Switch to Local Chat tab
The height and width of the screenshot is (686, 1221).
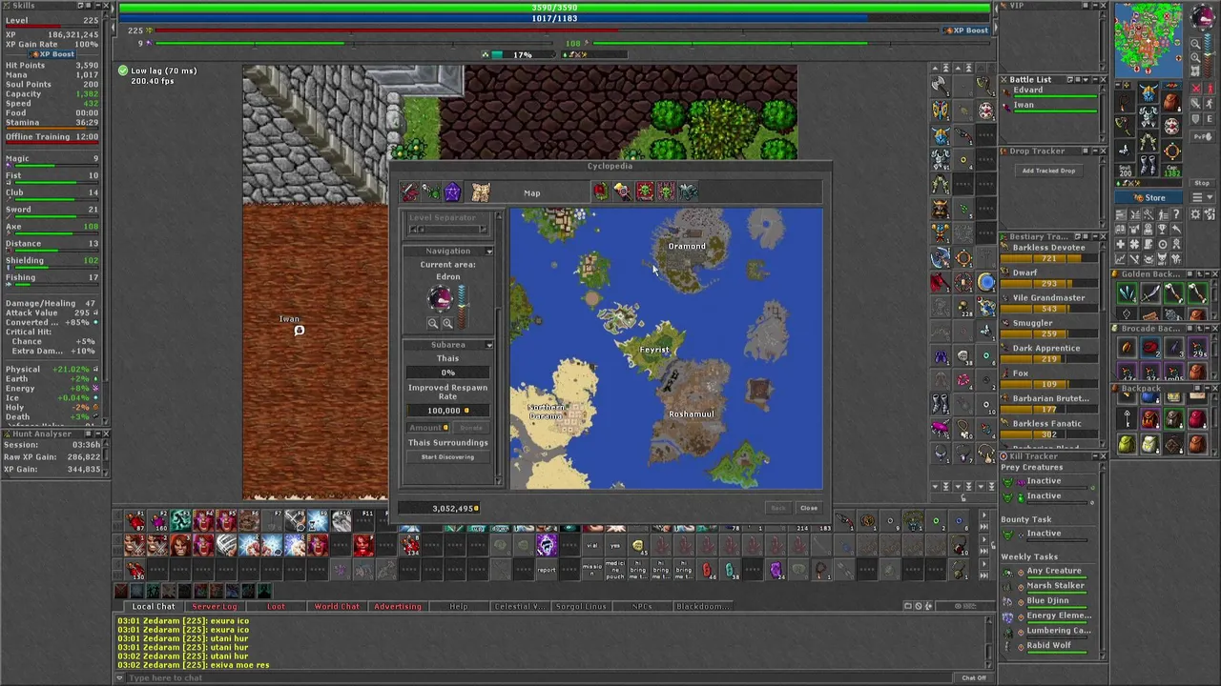pos(153,607)
